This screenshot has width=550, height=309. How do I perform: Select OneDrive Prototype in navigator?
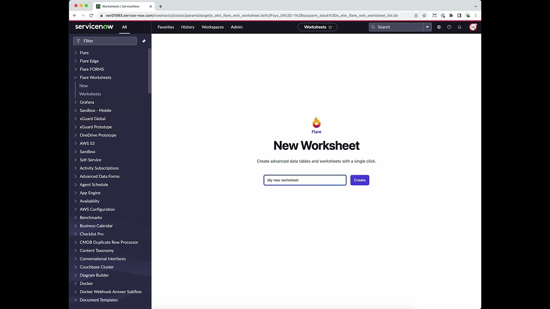tap(98, 135)
